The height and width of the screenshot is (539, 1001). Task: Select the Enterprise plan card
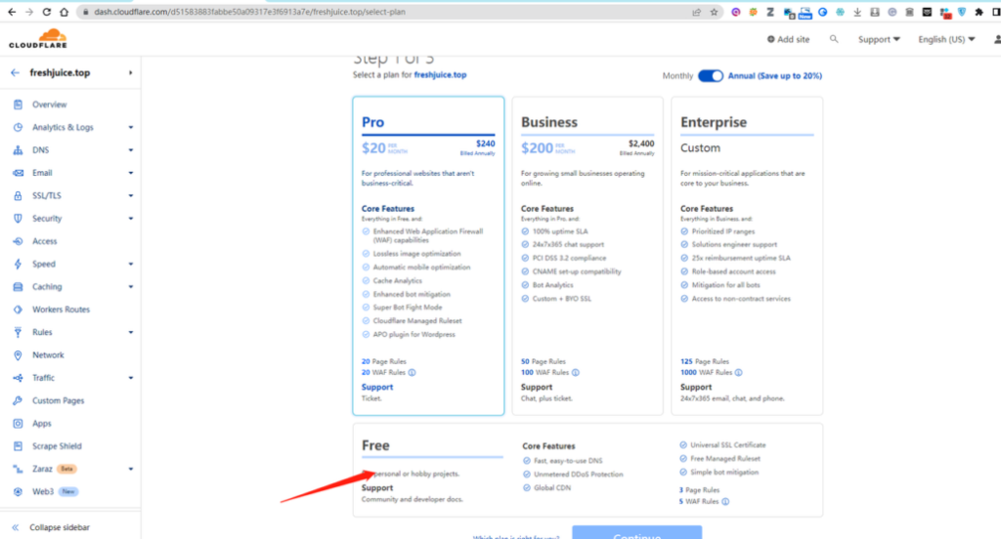(747, 256)
